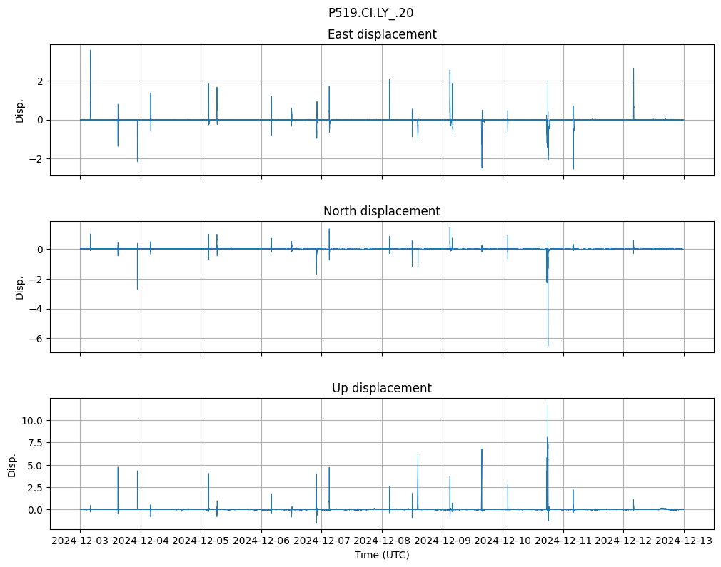Select the 2024-12-13 date tick label
Image resolution: width=721 pixels, height=567 pixels.
(684, 542)
